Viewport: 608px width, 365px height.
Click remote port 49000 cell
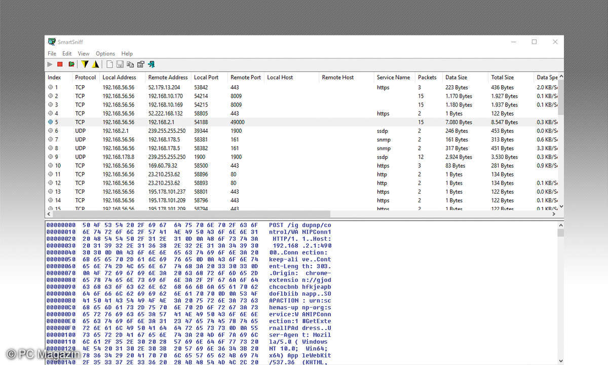click(237, 122)
